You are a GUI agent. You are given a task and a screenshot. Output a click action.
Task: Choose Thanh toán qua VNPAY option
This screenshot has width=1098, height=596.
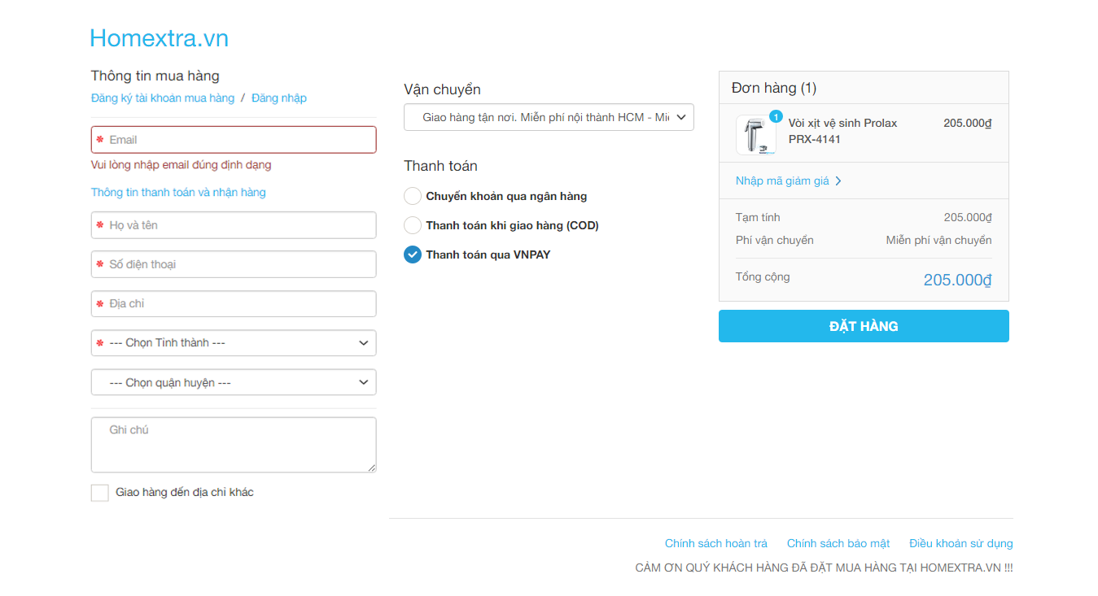[413, 254]
